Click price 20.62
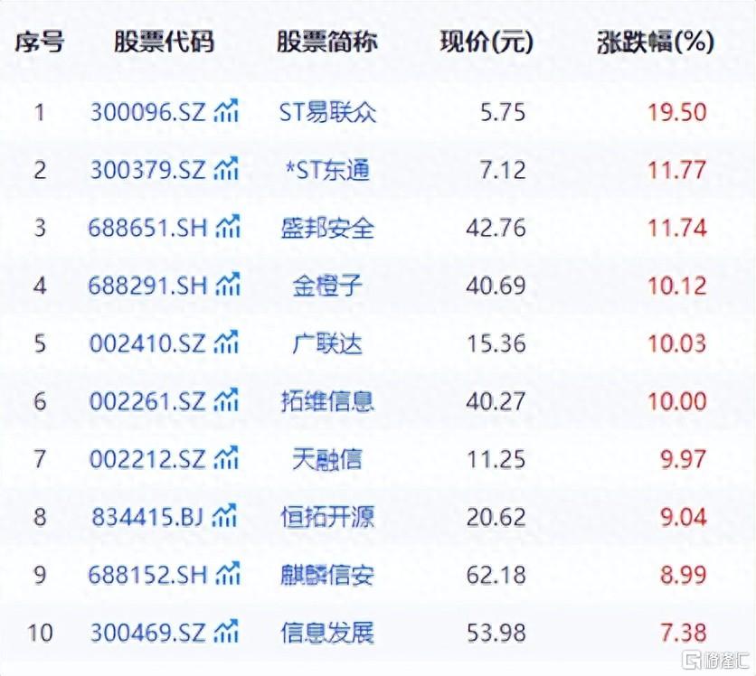The height and width of the screenshot is (676, 756). pyautogui.click(x=496, y=517)
